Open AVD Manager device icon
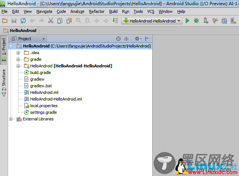Viewport: 239px width, 176px height. pyautogui.click(x=233, y=21)
